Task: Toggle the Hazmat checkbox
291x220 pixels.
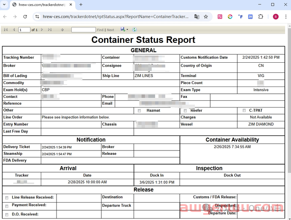Action: point(139,111)
